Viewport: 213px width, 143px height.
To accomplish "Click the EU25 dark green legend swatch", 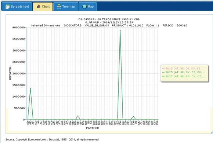I will 163,72.
